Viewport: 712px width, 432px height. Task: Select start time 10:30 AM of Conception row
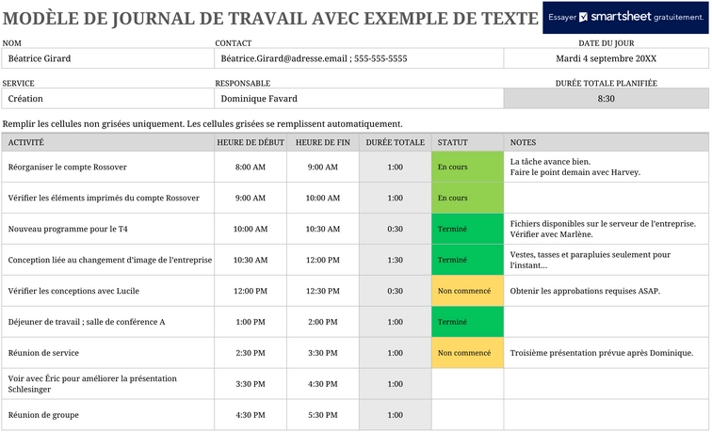[251, 260]
